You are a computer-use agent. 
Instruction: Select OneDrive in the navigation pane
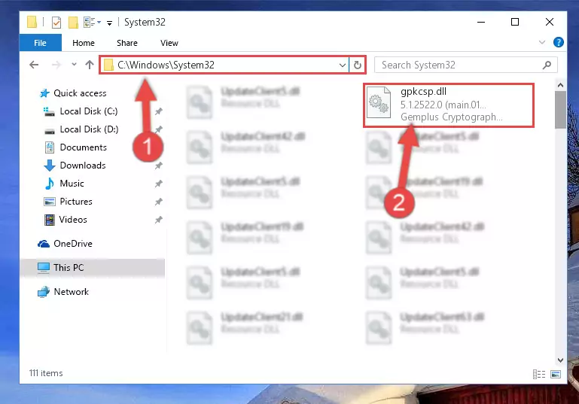73,244
